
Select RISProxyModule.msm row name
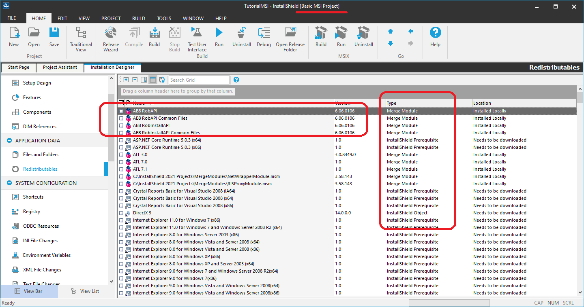point(202,184)
